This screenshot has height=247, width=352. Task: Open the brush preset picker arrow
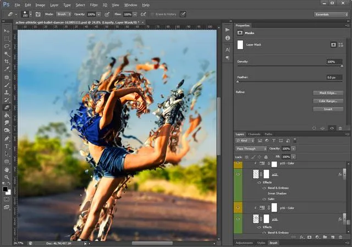click(x=31, y=14)
